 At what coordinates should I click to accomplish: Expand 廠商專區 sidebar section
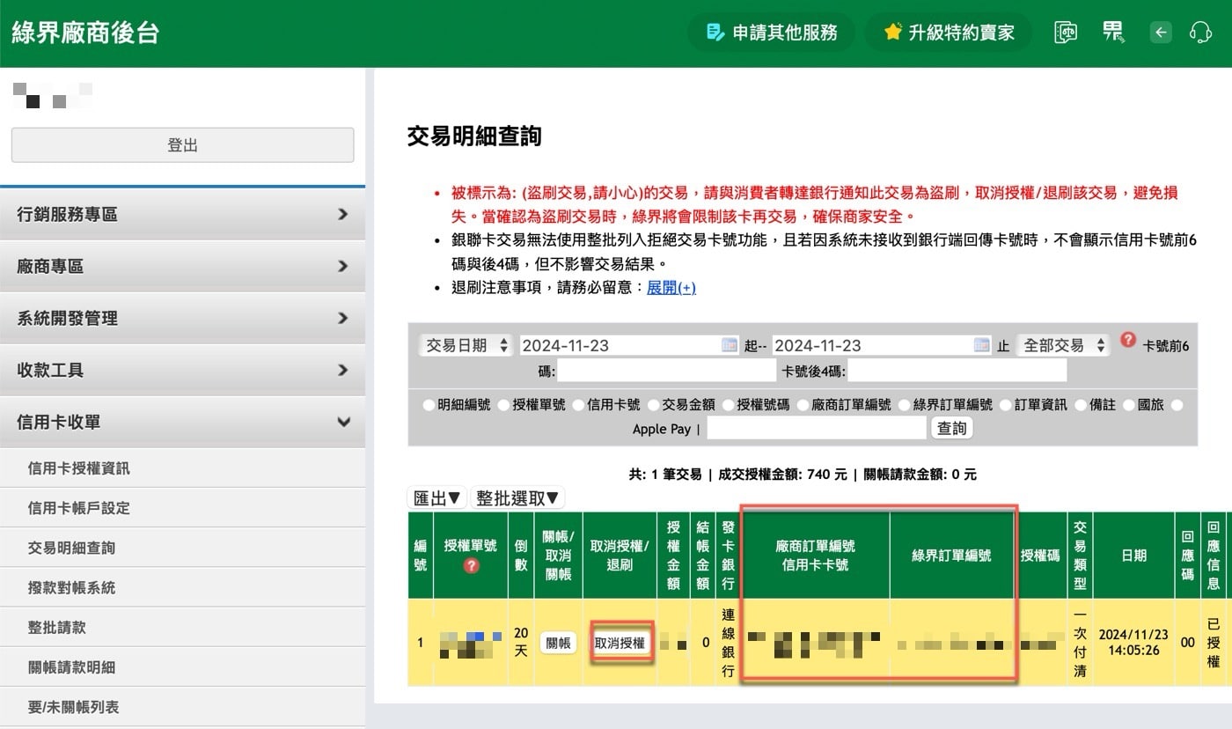point(182,266)
